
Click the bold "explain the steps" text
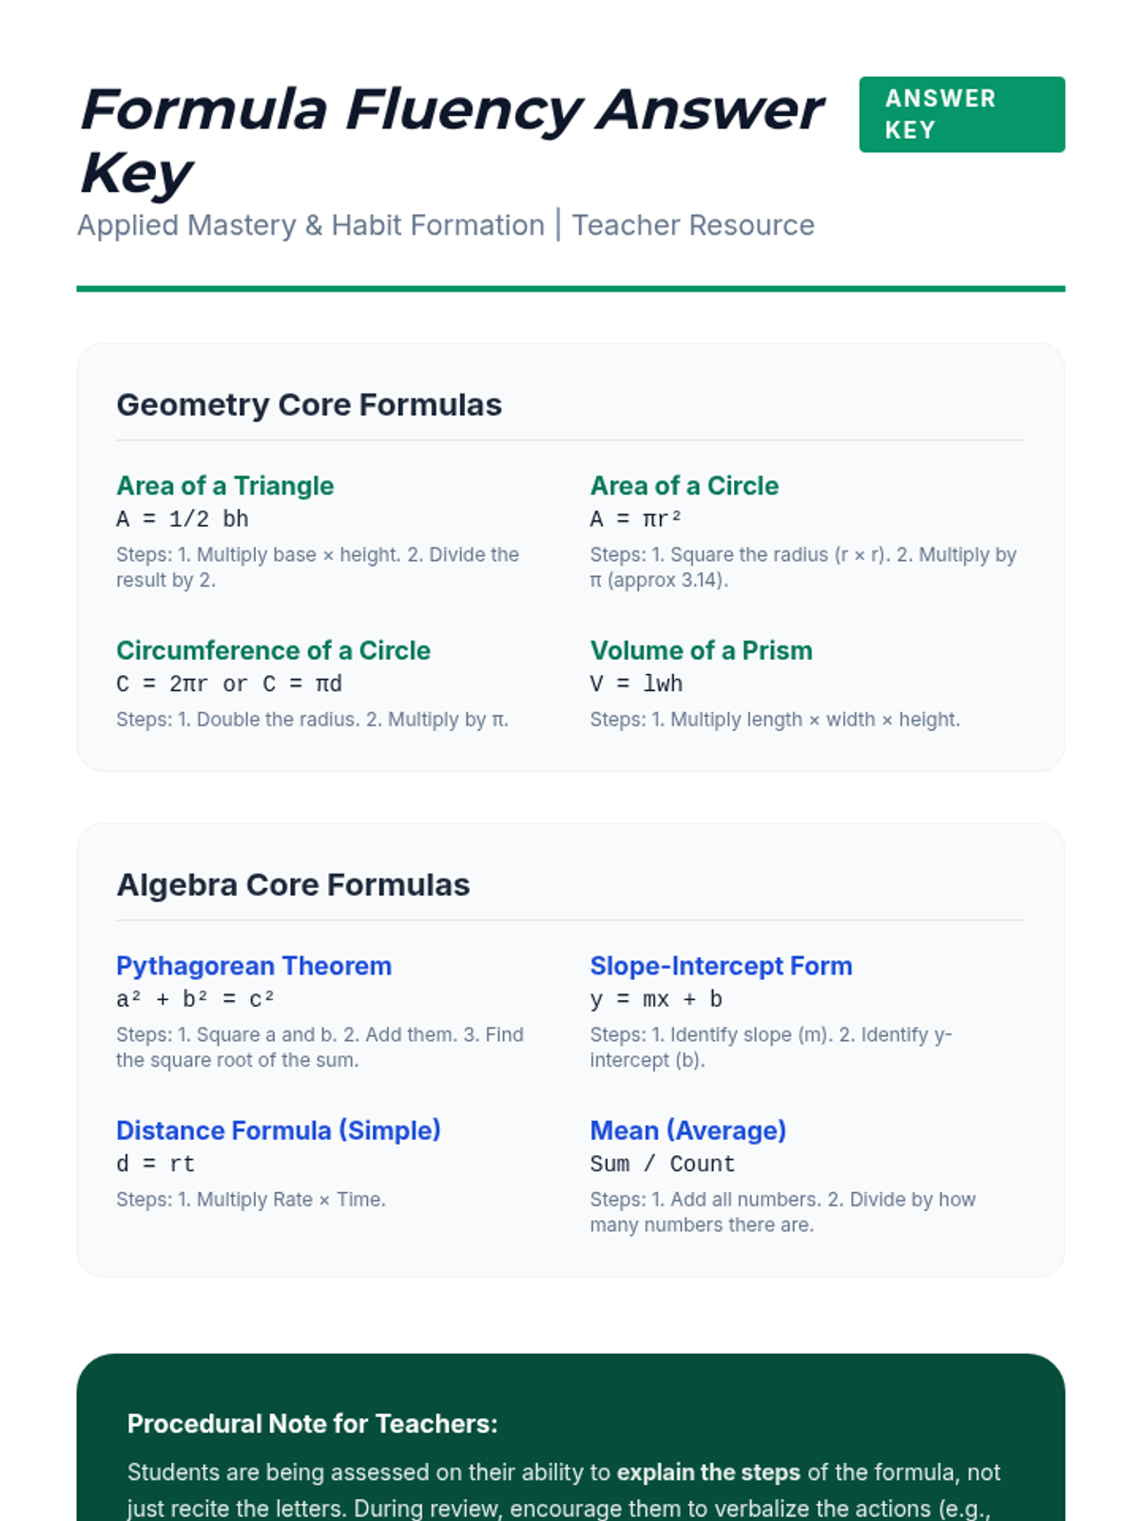[708, 1473]
